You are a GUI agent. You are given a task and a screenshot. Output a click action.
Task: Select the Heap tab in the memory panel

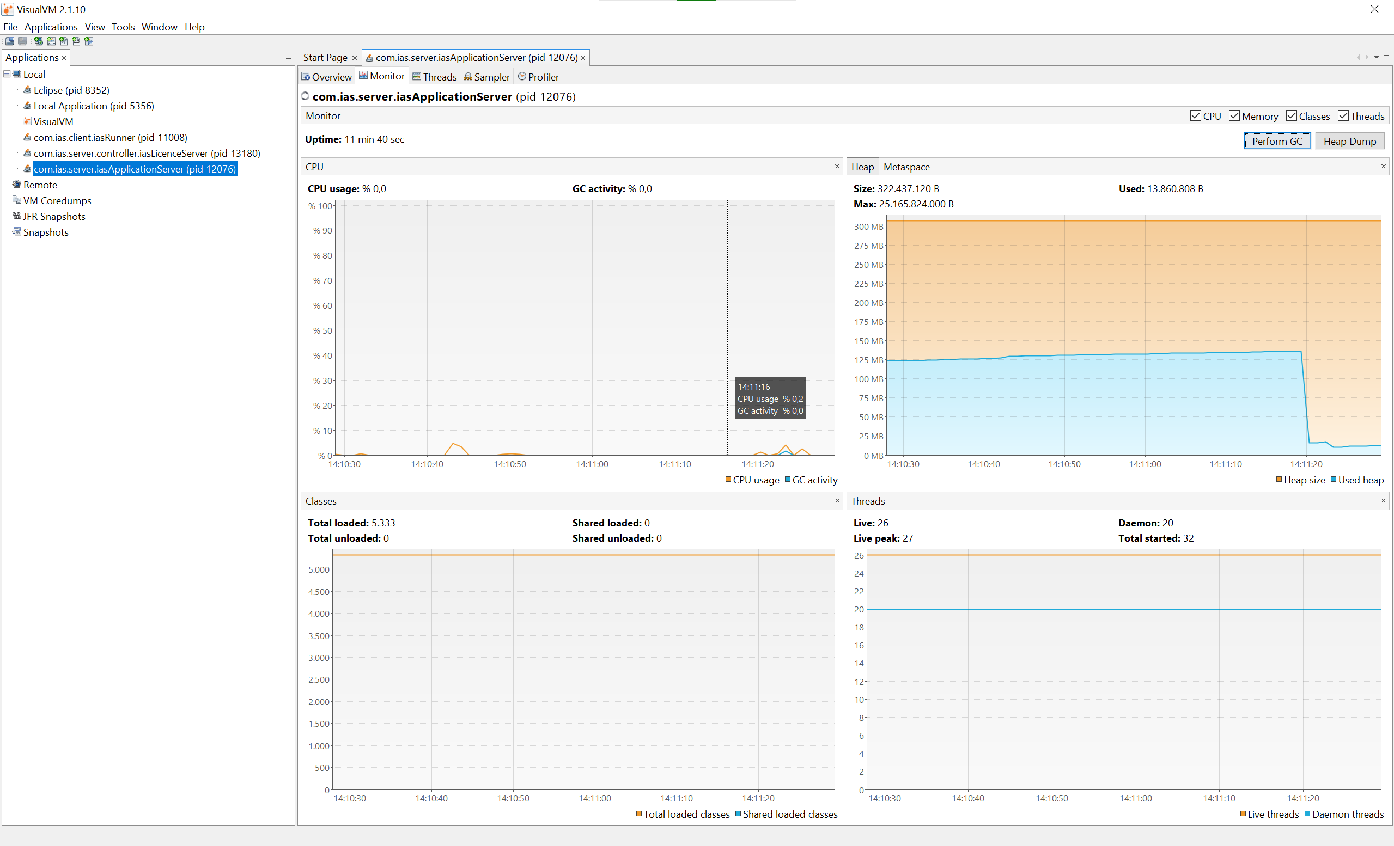(862, 167)
